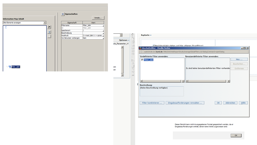Confirm the Abschnittsfilter dialog with OK
This screenshot has height=145, width=257.
(218, 103)
